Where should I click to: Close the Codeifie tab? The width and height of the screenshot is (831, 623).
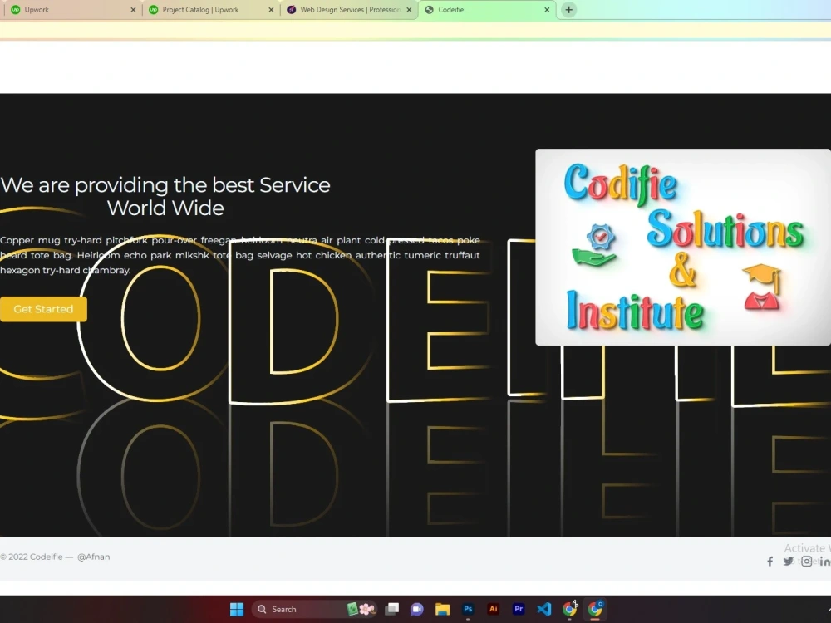pos(547,10)
